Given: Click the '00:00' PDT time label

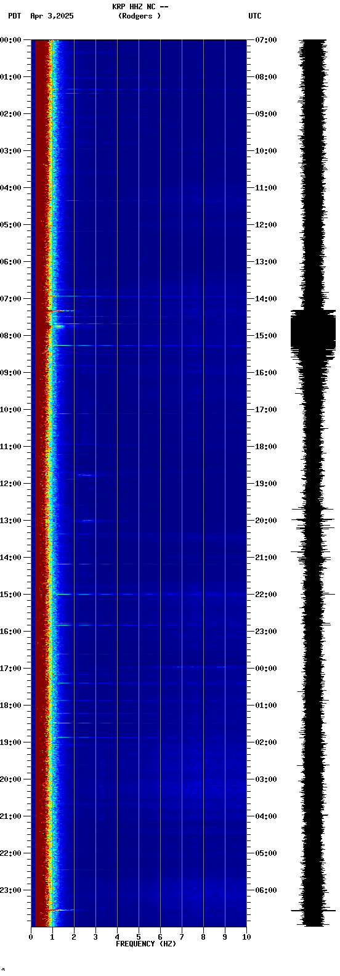Looking at the screenshot, I should [10, 40].
